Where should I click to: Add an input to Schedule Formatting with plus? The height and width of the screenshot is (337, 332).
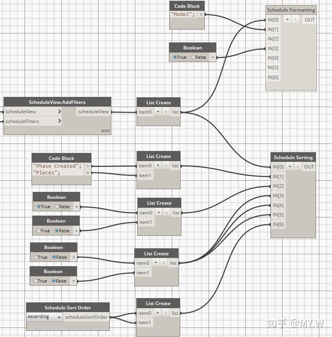pyautogui.click(x=288, y=19)
